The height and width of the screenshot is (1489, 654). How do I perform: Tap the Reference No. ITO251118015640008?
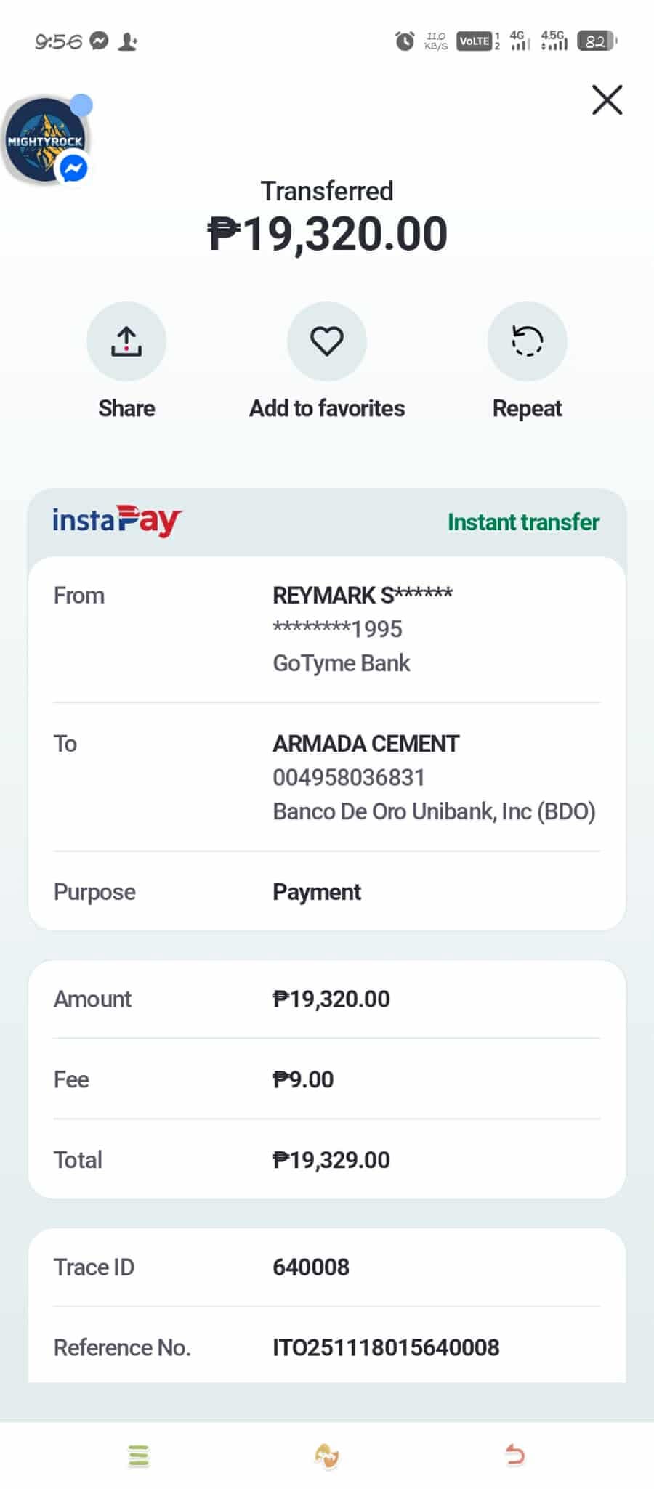click(386, 1347)
